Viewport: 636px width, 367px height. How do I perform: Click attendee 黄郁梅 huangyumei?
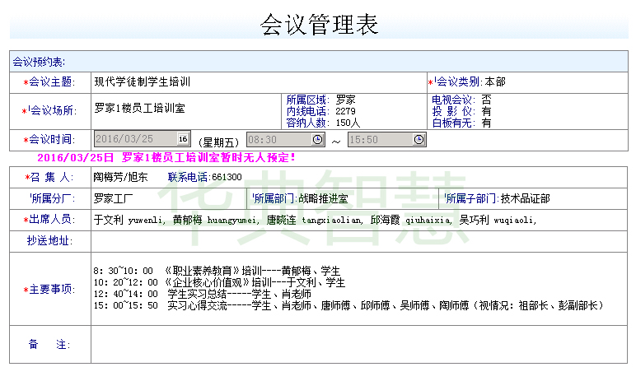(x=216, y=220)
